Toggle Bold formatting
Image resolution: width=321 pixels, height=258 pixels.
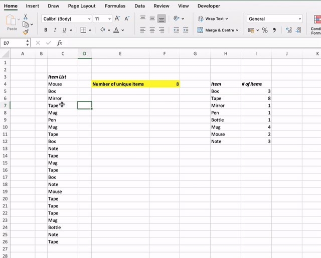click(46, 30)
